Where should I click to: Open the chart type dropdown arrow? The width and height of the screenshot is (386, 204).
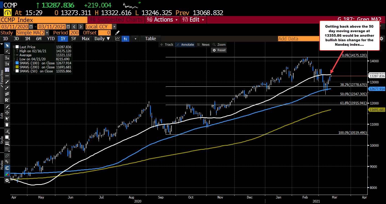[136, 38]
